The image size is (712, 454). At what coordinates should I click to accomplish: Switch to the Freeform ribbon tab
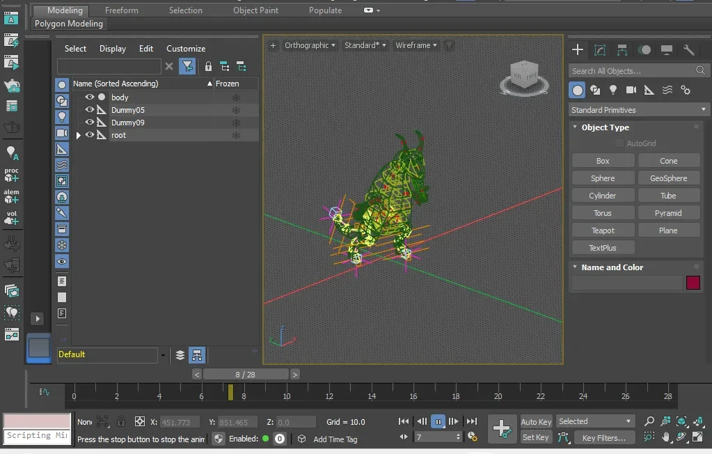[x=122, y=10]
